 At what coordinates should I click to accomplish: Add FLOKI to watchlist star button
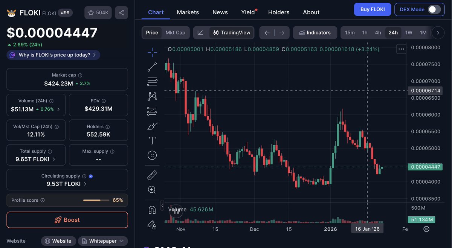(x=98, y=13)
